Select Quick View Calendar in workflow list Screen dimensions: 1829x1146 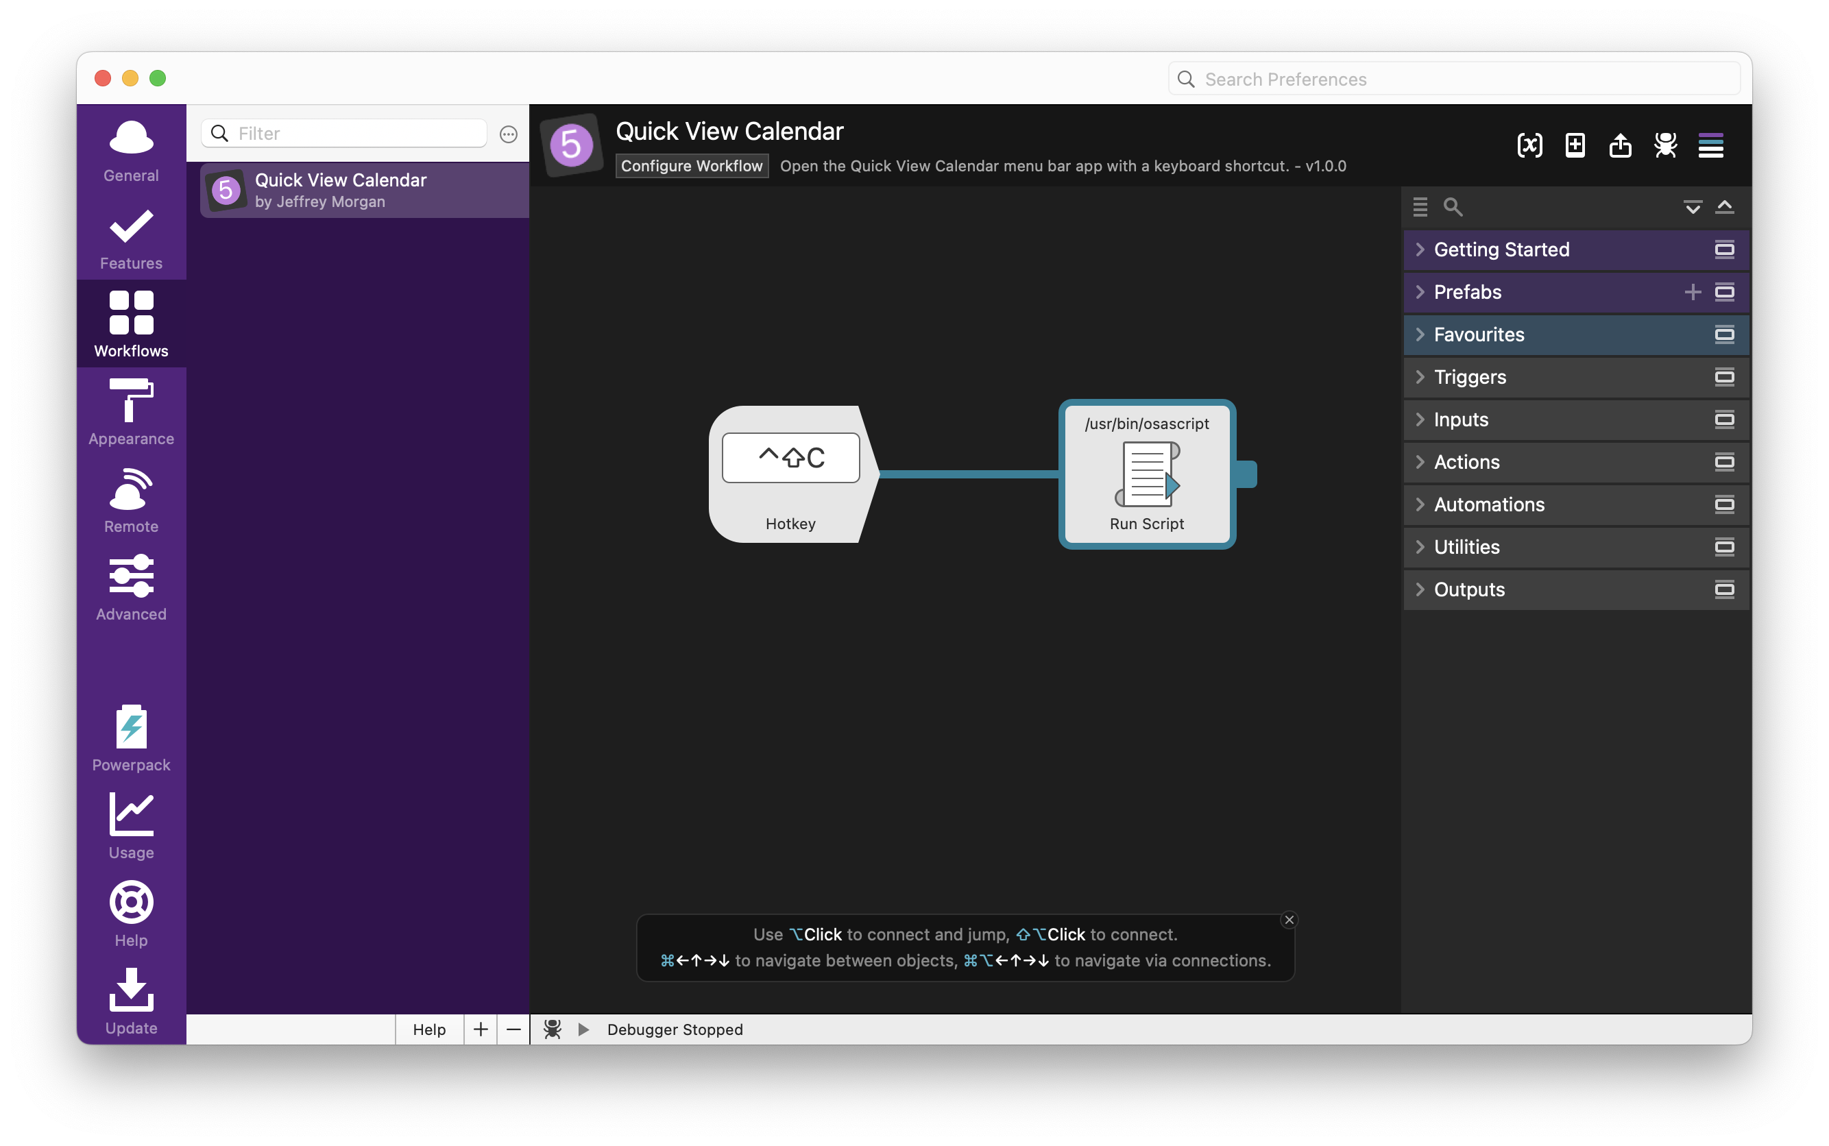(x=365, y=191)
